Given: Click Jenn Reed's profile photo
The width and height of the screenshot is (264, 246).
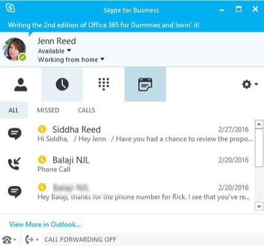Looking at the screenshot, I should 15,49.
